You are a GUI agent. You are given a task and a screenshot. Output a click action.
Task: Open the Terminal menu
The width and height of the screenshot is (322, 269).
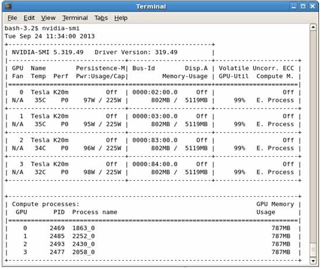75,18
